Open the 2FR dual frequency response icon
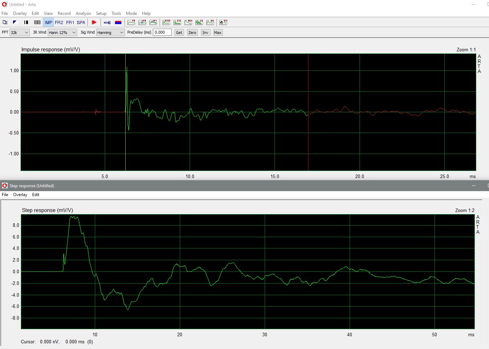This screenshot has width=489, height=349. 142,22
